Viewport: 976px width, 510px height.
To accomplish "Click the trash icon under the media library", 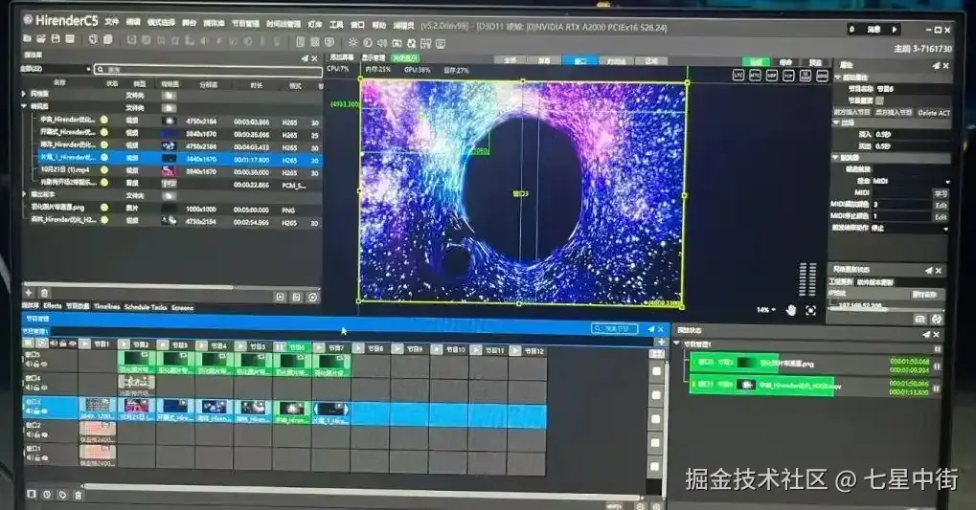I will (44, 293).
